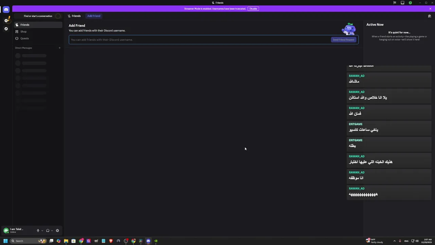Dismiss the purple Streamer Mode banner
Viewport: 435px width, 245px height.
click(430, 9)
